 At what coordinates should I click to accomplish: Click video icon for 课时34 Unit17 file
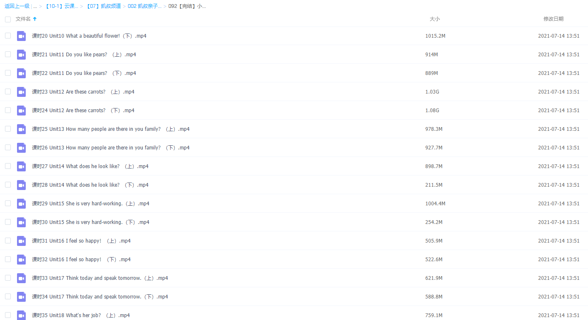point(21,297)
